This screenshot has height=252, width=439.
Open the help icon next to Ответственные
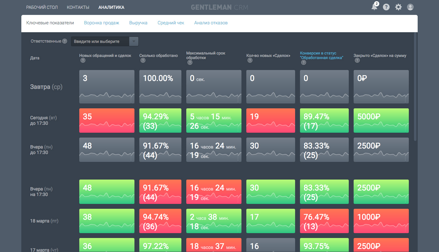tap(65, 41)
